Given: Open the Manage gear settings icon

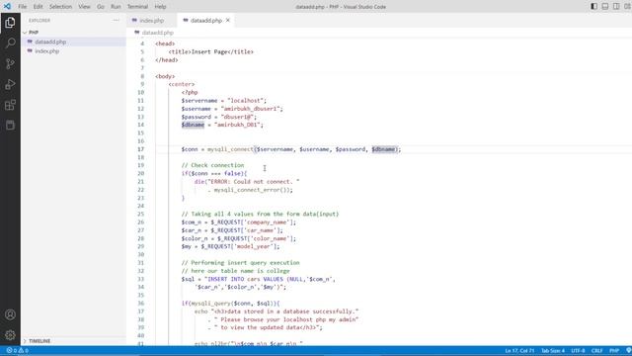Looking at the screenshot, I should 10,334.
